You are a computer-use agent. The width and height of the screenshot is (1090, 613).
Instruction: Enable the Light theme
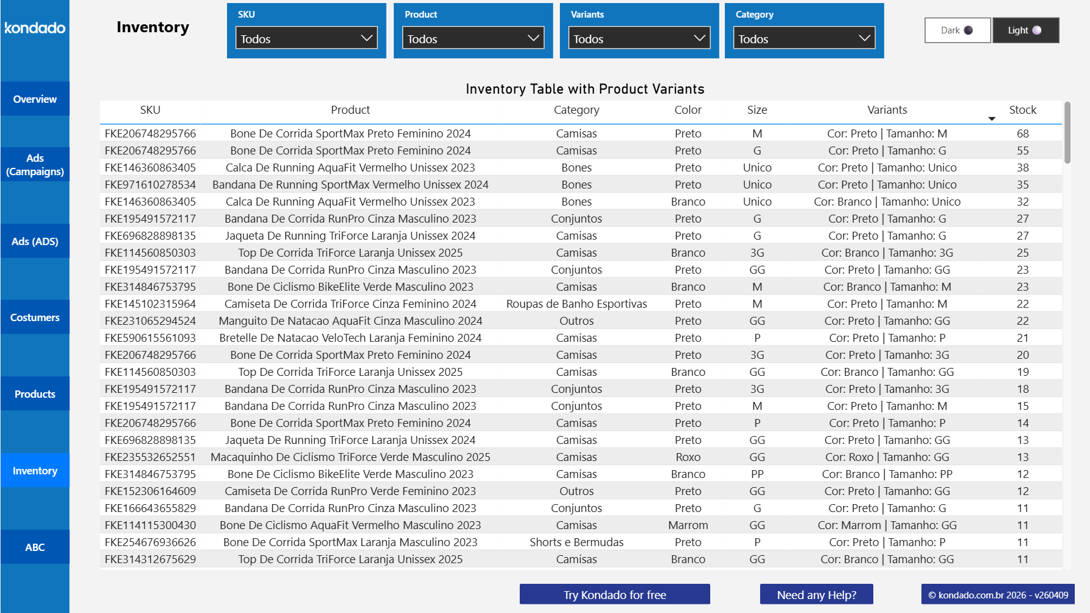click(x=1025, y=30)
